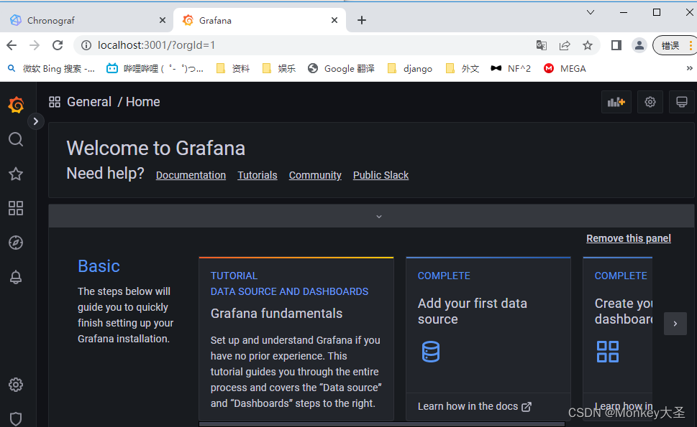Open Configuration gear icon in the sidebar
Screen dimensions: 697x427
click(x=16, y=385)
